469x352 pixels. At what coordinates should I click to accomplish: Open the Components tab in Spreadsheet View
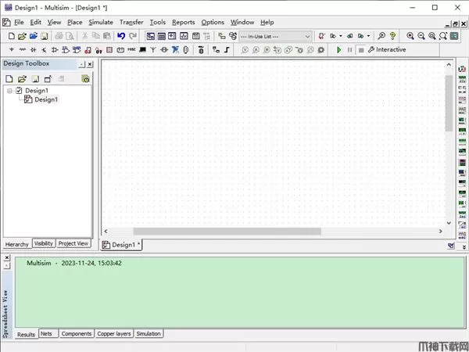[x=77, y=333]
